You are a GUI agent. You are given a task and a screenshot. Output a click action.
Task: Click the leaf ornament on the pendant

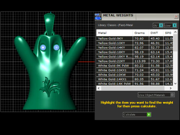pos(50,87)
